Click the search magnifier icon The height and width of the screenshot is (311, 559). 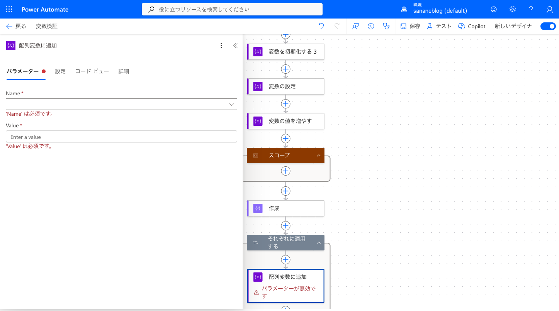(151, 9)
